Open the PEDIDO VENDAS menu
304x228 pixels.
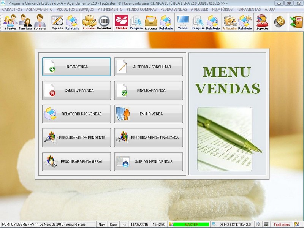[174, 9]
